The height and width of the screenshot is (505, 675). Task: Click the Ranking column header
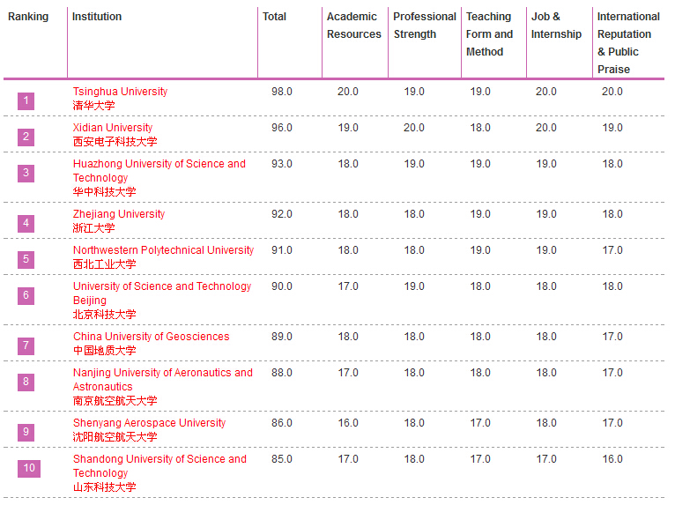coord(28,17)
